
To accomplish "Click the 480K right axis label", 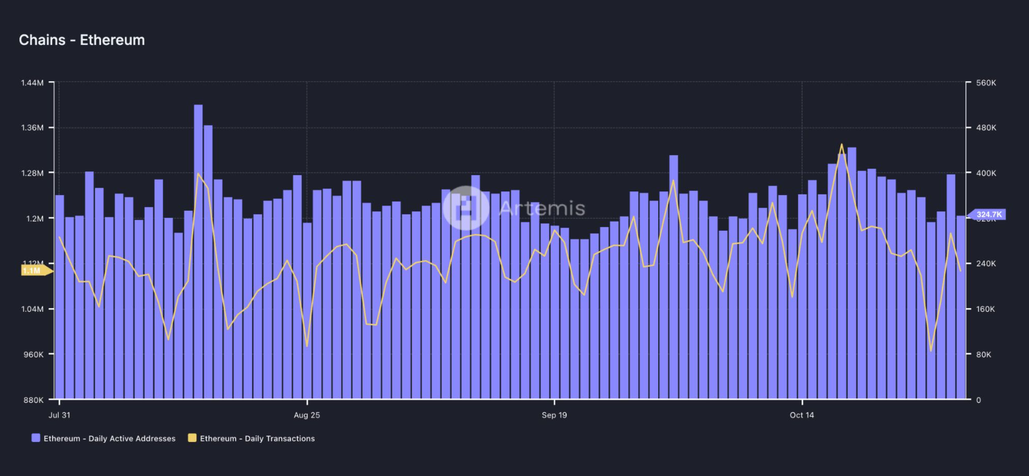I will click(x=985, y=128).
